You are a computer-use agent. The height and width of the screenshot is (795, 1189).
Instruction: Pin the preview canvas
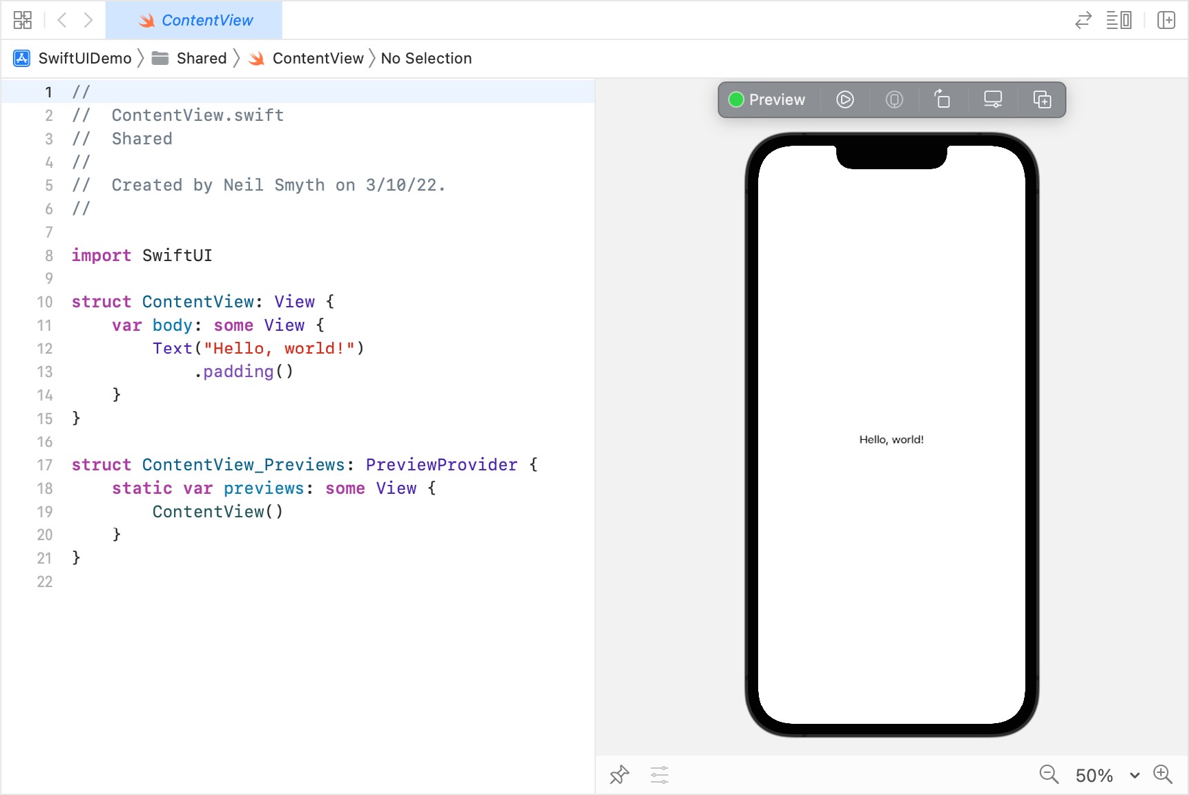pos(619,775)
